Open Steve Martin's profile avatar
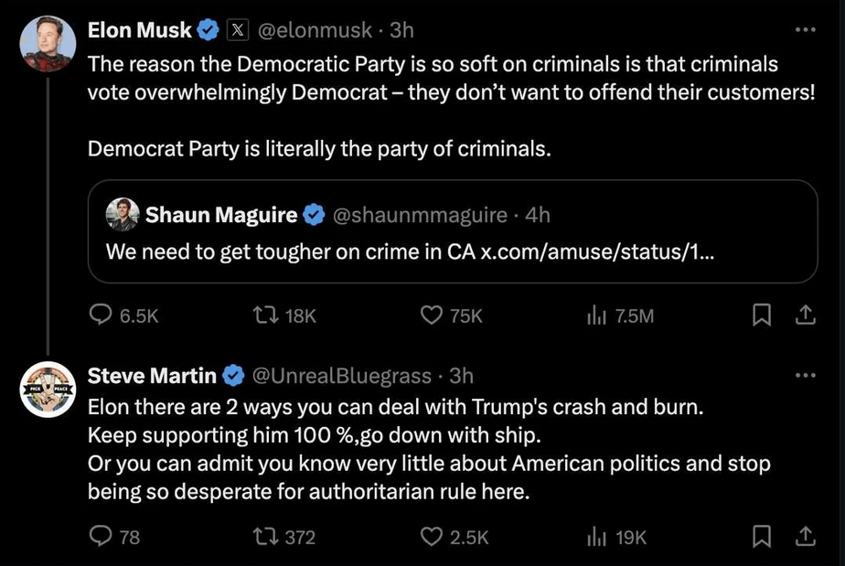 pos(48,390)
